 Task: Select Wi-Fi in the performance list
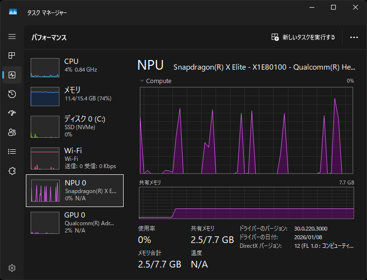coord(75,158)
